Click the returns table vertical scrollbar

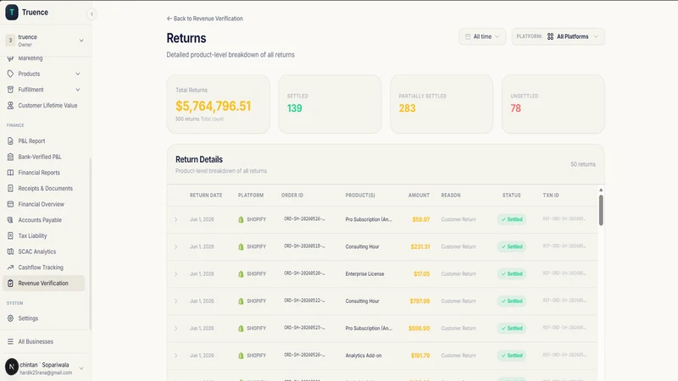pyautogui.click(x=601, y=210)
